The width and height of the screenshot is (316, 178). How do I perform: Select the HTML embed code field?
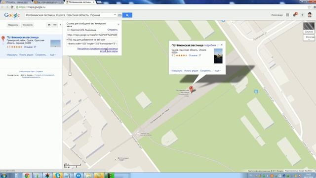pos(92,44)
